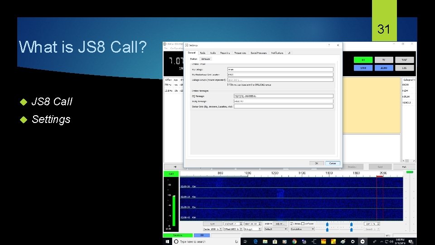Screen dimensions: 435x245
Task: Select the JS8Call icon in the taskbar
Action: pos(362,242)
